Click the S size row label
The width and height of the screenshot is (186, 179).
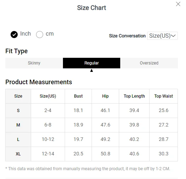18,111
